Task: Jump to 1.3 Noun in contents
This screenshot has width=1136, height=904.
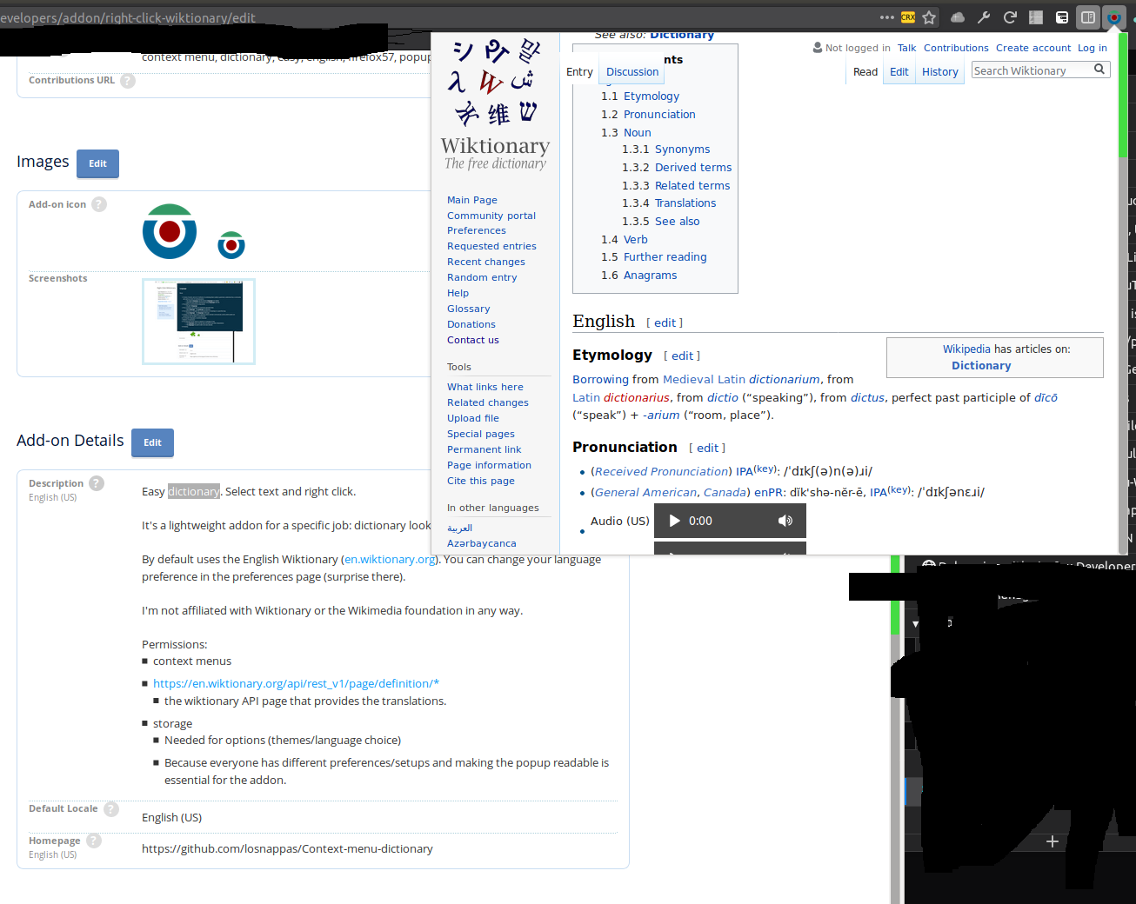Action: (x=626, y=133)
